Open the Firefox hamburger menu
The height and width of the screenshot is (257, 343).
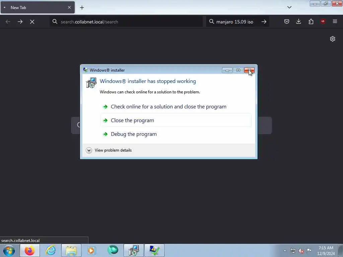click(x=335, y=21)
